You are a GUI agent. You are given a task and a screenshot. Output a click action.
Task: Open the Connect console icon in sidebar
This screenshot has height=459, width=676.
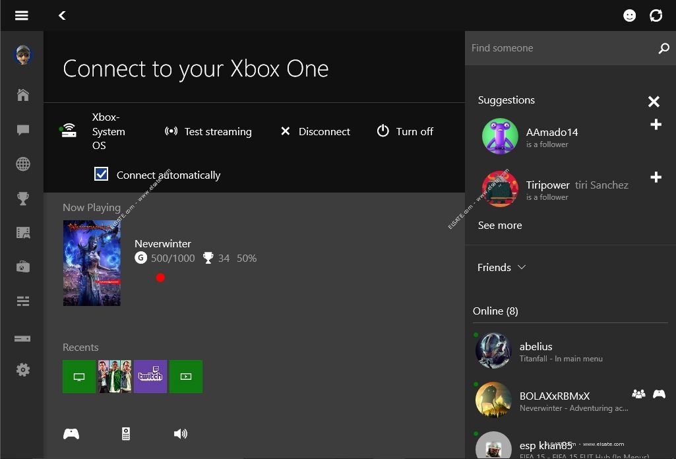pos(22,338)
